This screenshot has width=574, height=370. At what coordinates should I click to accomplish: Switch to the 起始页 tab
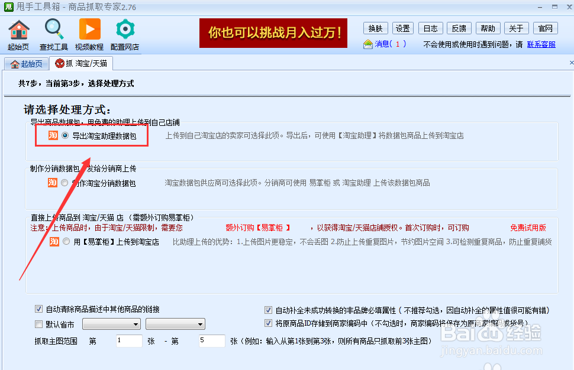click(x=26, y=63)
